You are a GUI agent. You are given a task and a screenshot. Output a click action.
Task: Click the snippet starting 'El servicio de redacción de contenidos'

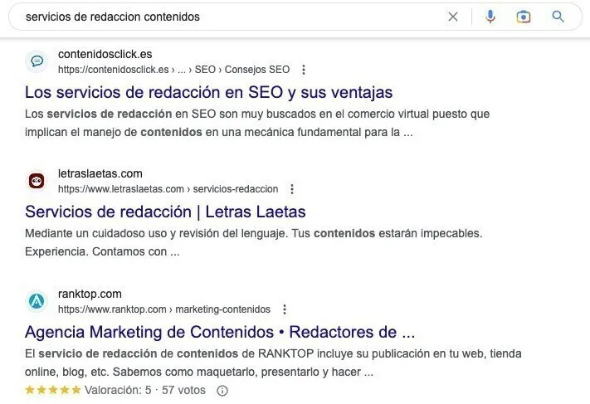tap(273, 363)
